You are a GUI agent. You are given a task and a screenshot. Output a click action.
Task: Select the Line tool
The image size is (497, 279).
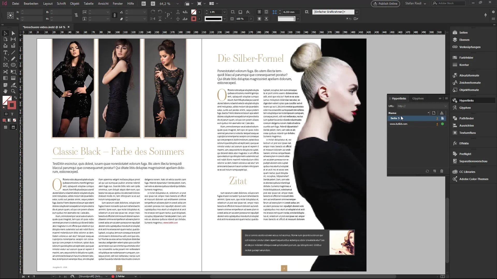[13, 52]
